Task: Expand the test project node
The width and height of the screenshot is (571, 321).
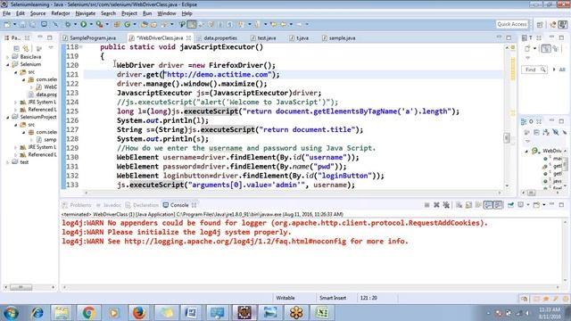Action: point(8,162)
